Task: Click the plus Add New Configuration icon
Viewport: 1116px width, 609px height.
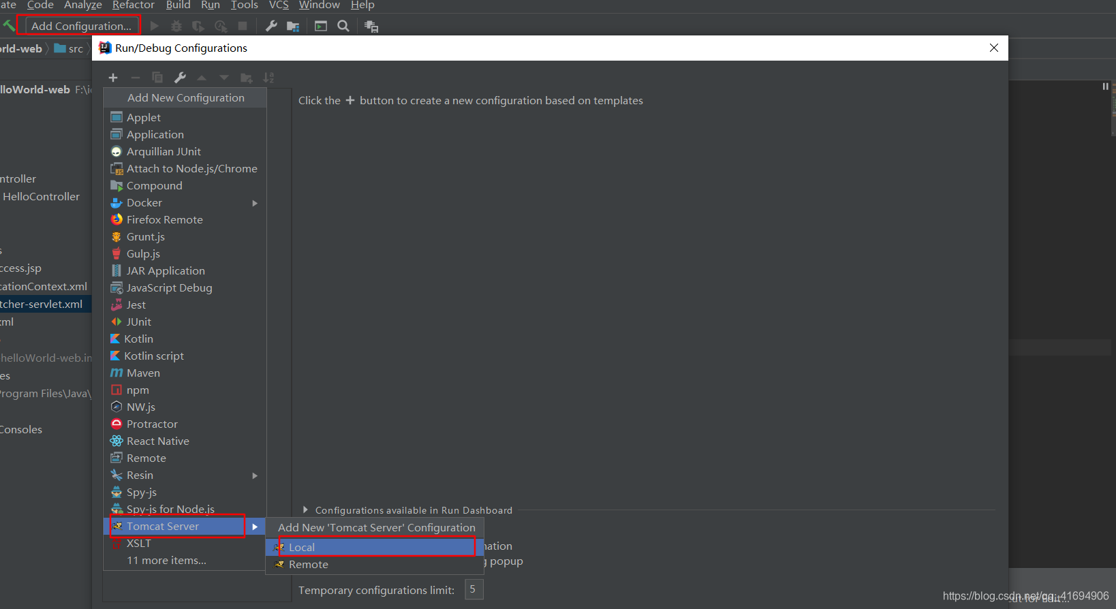Action: pos(113,78)
